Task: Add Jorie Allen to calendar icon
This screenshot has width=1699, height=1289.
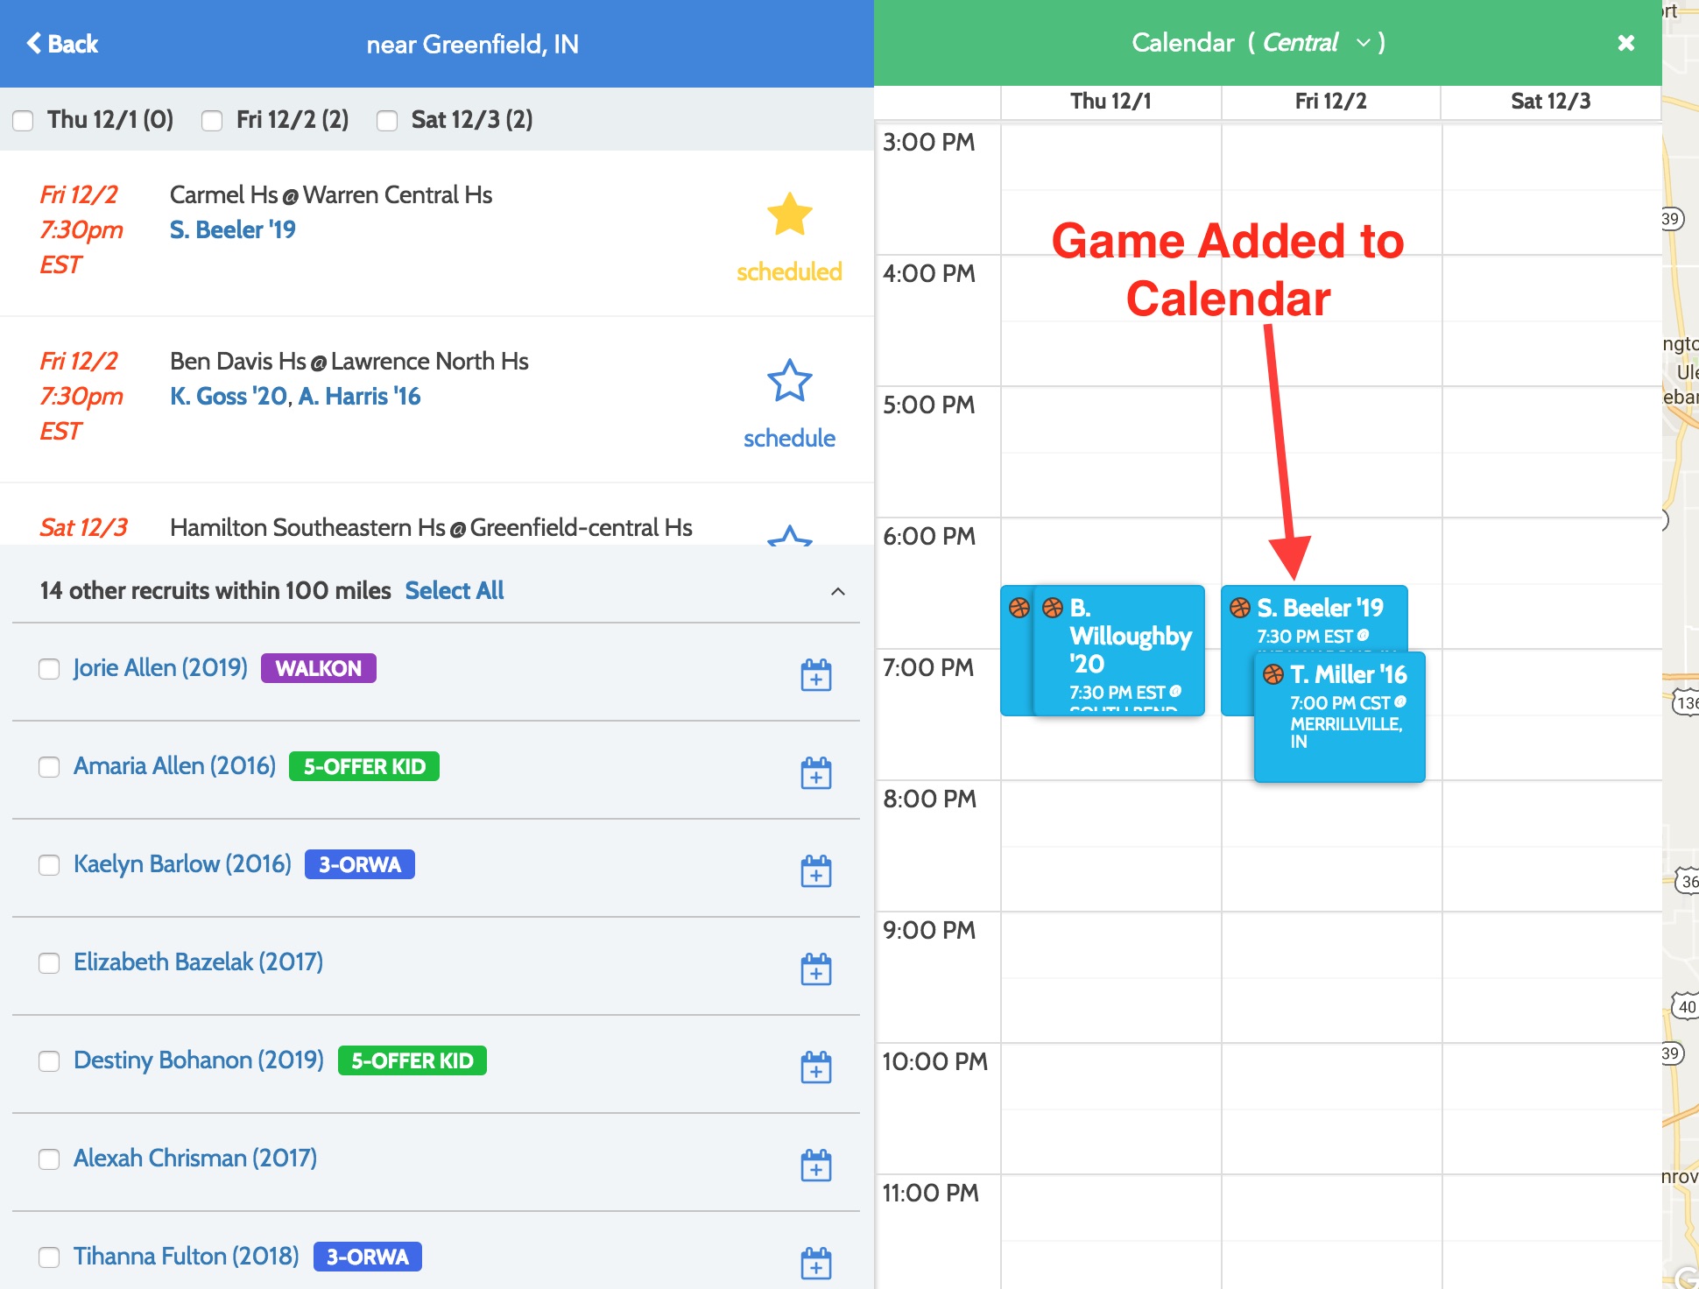Action: click(x=815, y=675)
